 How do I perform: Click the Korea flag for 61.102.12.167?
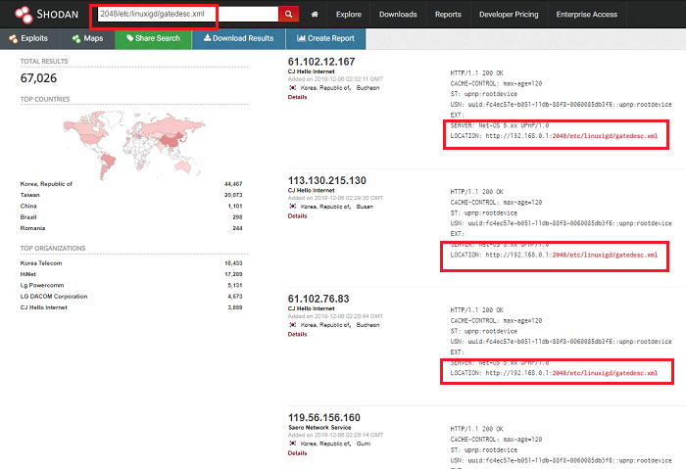293,88
